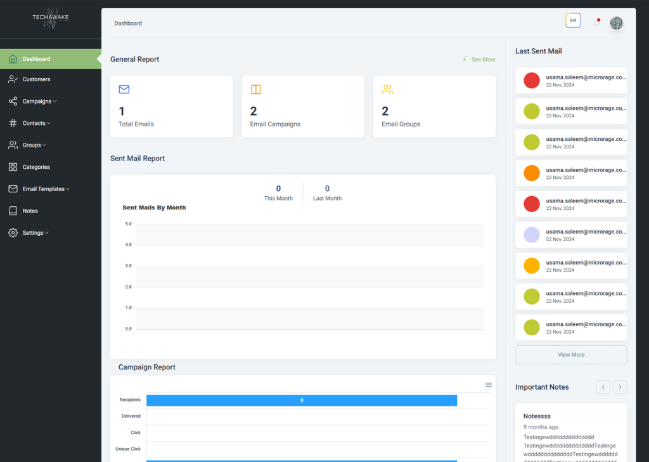Click the See More link
Screen dimensions: 649x462
pos(483,60)
